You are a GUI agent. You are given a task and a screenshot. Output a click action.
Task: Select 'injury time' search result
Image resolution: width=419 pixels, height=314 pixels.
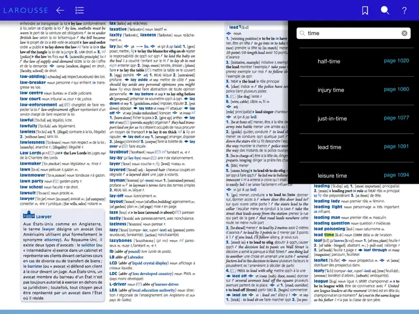331,90
